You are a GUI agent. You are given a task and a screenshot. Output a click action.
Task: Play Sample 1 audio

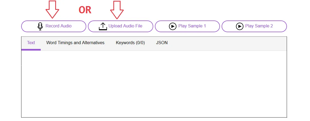tap(187, 26)
